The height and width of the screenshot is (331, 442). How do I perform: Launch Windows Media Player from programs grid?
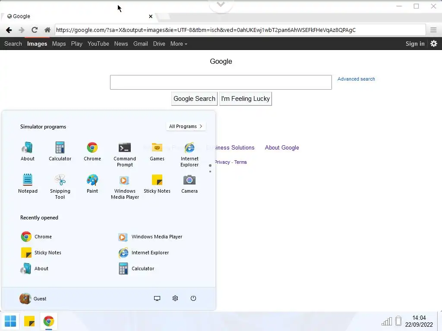click(x=125, y=186)
